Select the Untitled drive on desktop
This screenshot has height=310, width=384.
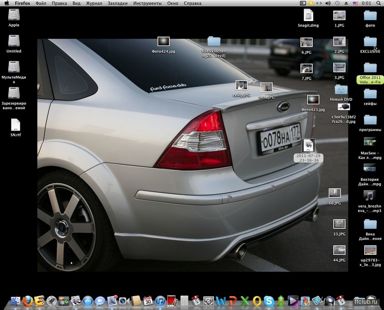tap(14, 41)
